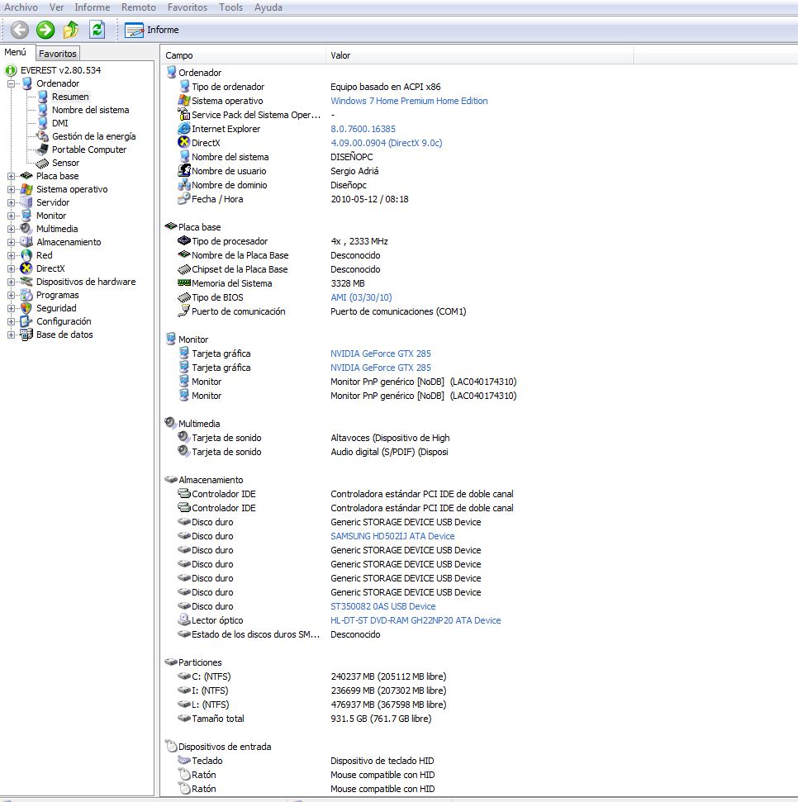
Task: Click the Seguridad shield icon
Action: tap(26, 308)
